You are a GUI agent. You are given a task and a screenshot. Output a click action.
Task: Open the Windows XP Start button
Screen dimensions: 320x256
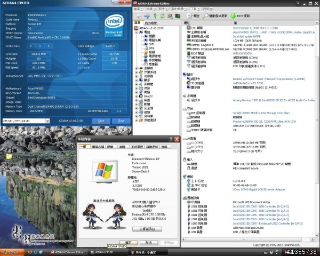[x=12, y=252]
